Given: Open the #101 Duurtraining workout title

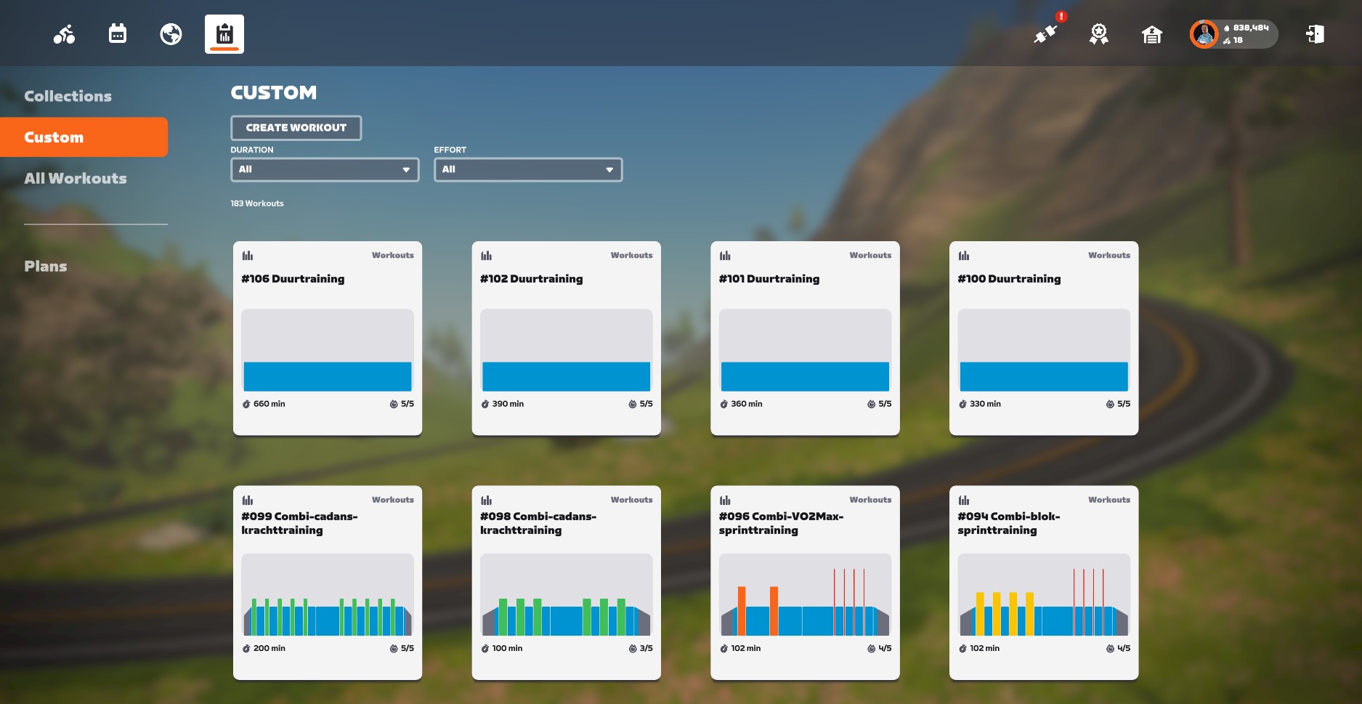Looking at the screenshot, I should coord(769,279).
